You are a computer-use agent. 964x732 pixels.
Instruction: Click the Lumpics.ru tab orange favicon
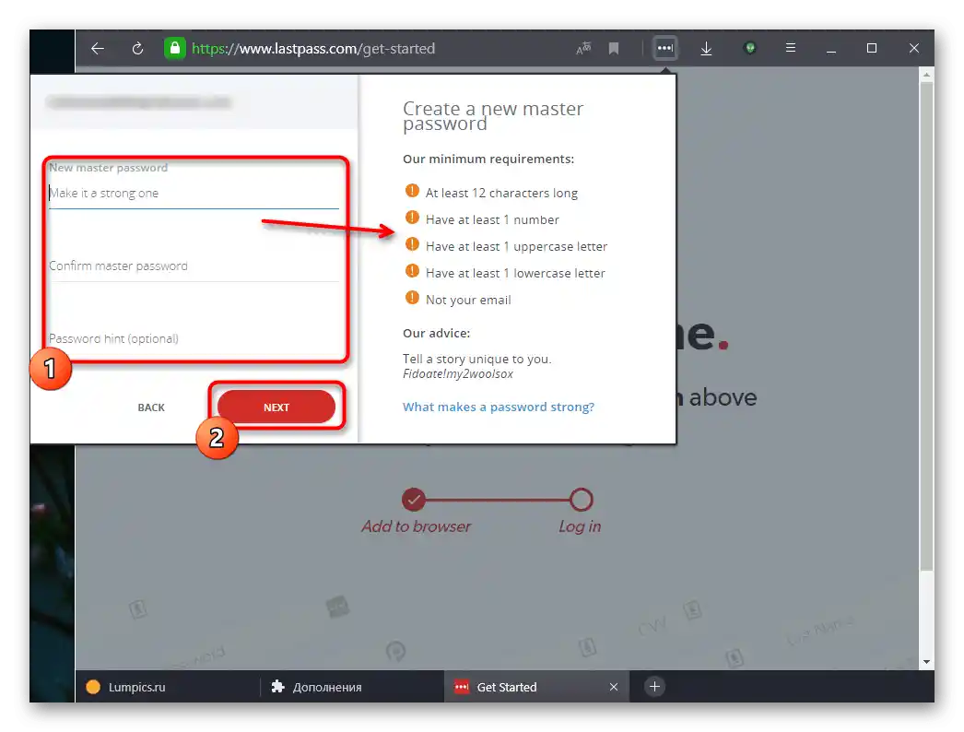93,687
